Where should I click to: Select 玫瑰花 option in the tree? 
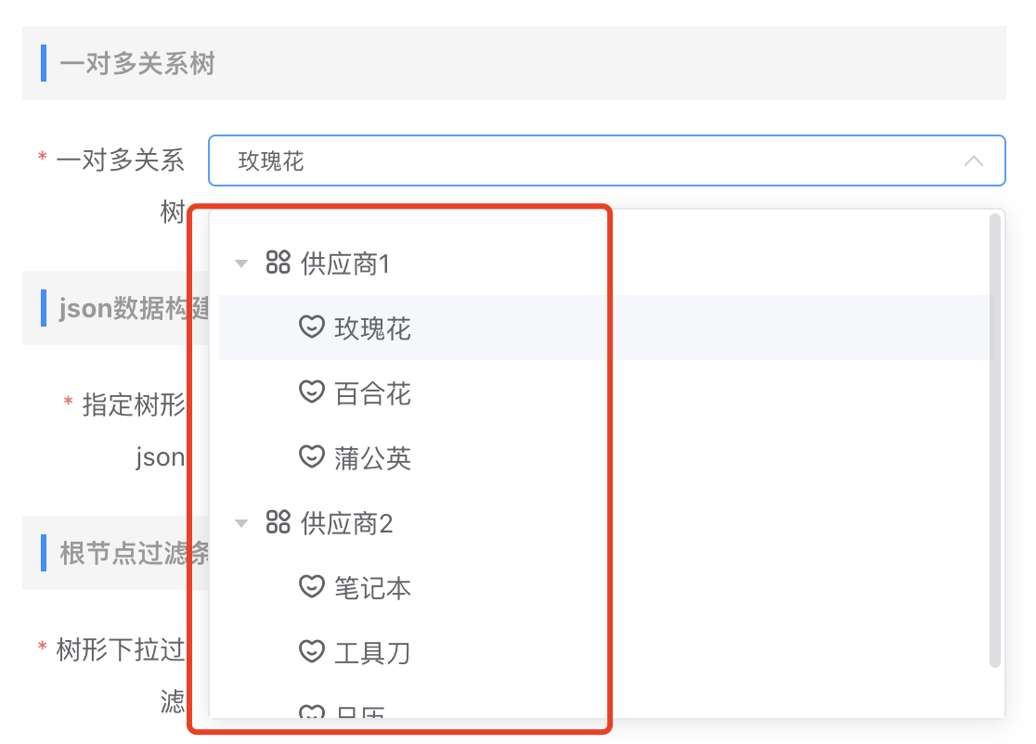(372, 328)
